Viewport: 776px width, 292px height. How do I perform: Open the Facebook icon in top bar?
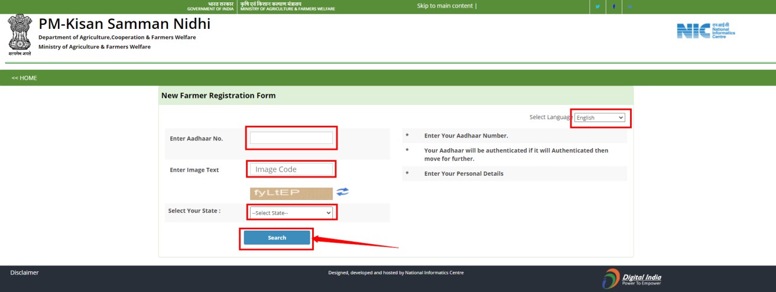613,6
